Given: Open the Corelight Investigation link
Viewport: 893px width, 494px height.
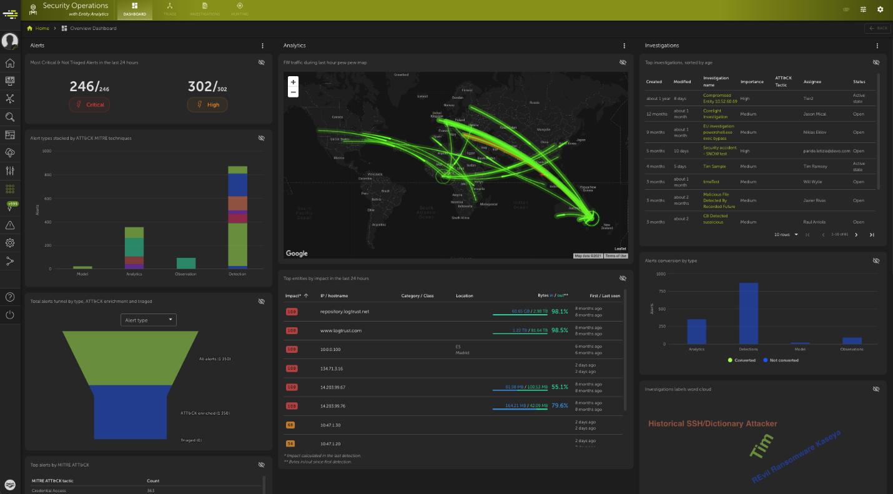Looking at the screenshot, I should [x=715, y=114].
